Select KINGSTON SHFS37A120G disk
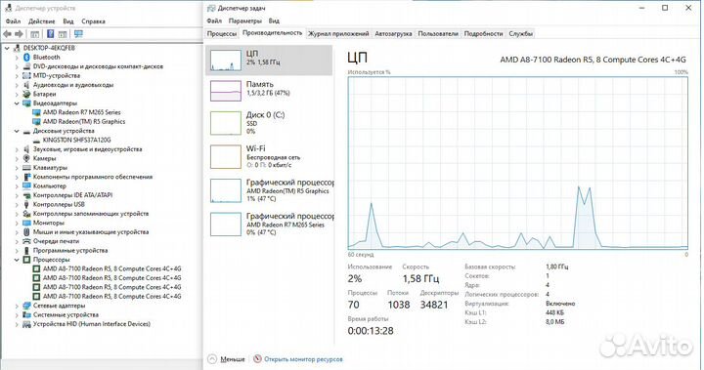The width and height of the screenshot is (704, 370). 77,140
